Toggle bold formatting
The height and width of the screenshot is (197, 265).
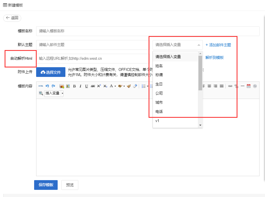[74, 86]
